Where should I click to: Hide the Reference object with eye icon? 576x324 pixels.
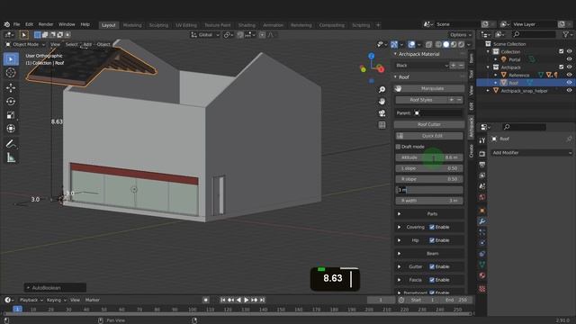point(569,75)
